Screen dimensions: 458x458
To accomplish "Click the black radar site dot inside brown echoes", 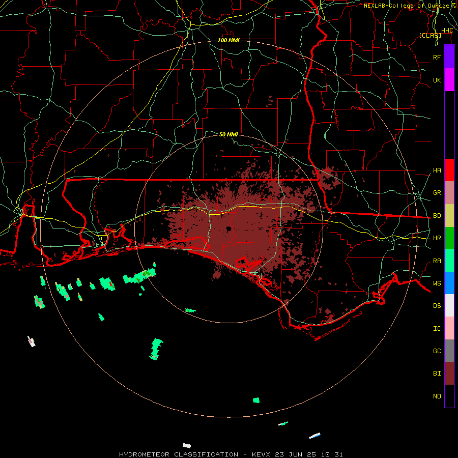I will (x=228, y=228).
